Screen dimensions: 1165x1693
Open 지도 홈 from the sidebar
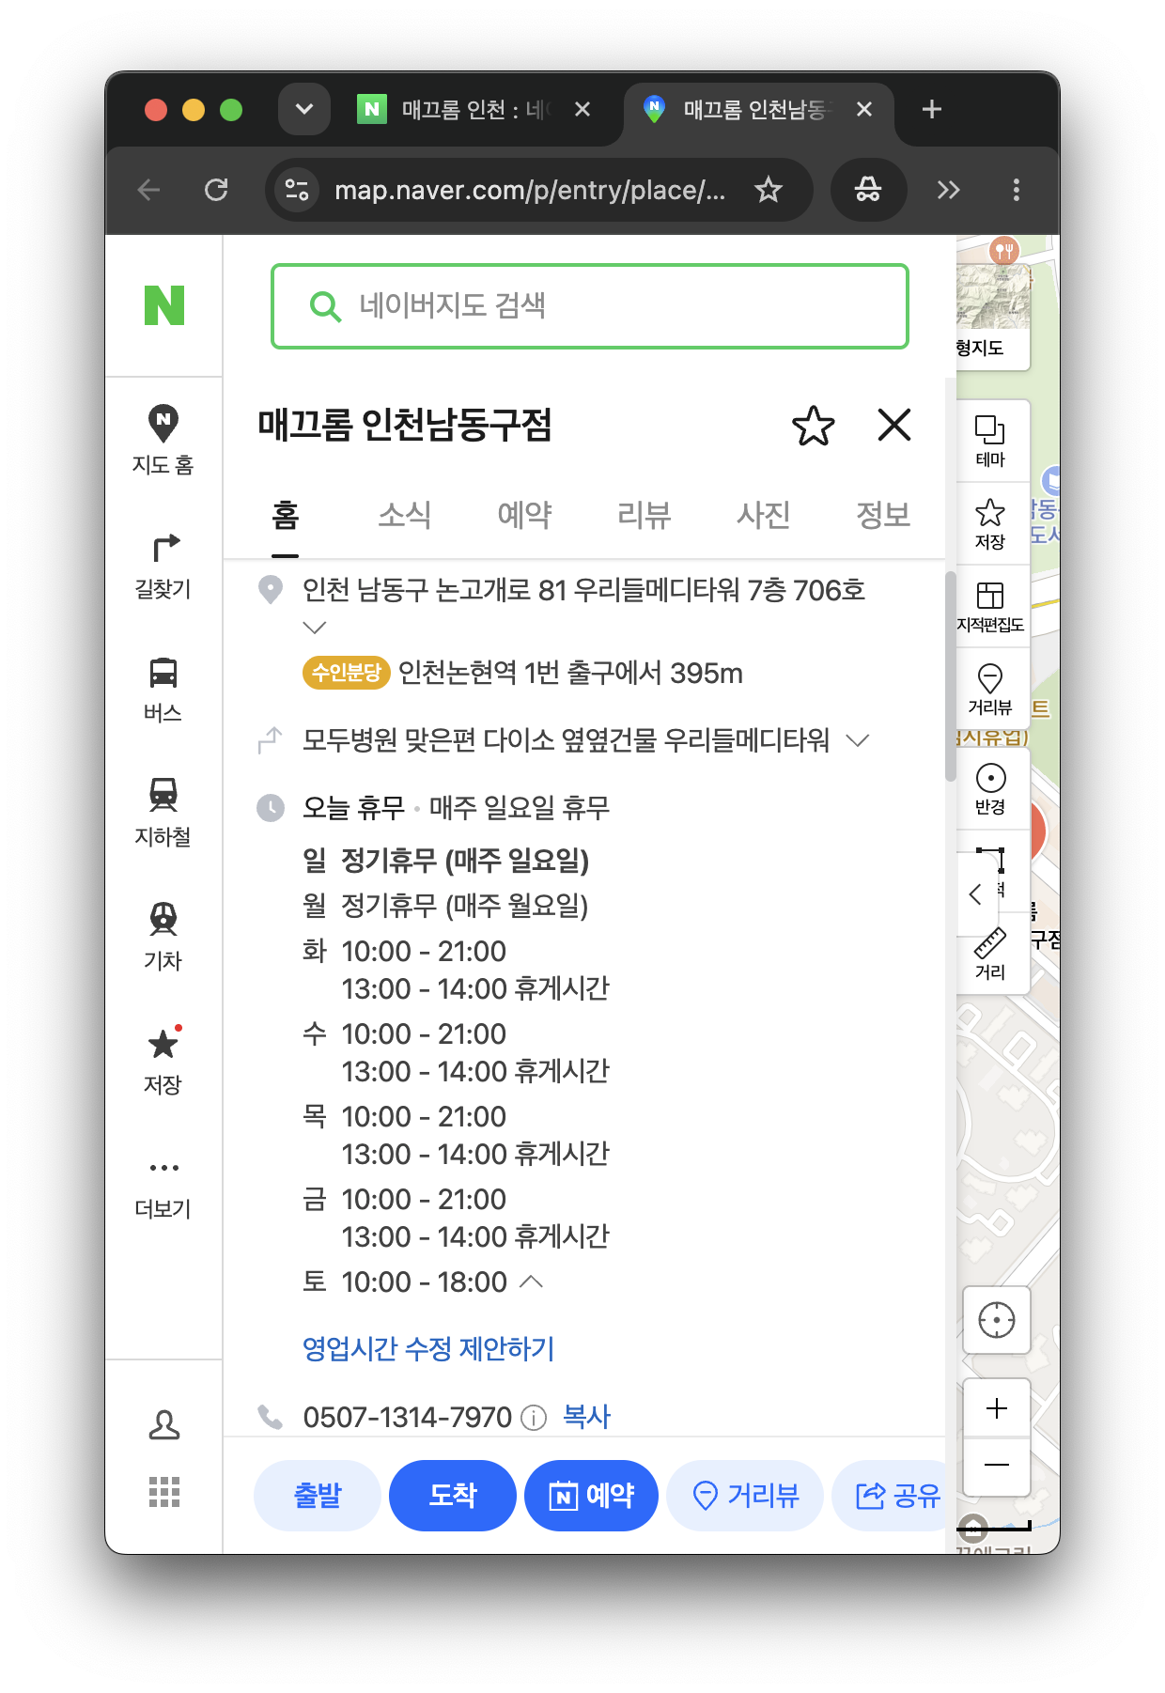coord(163,440)
